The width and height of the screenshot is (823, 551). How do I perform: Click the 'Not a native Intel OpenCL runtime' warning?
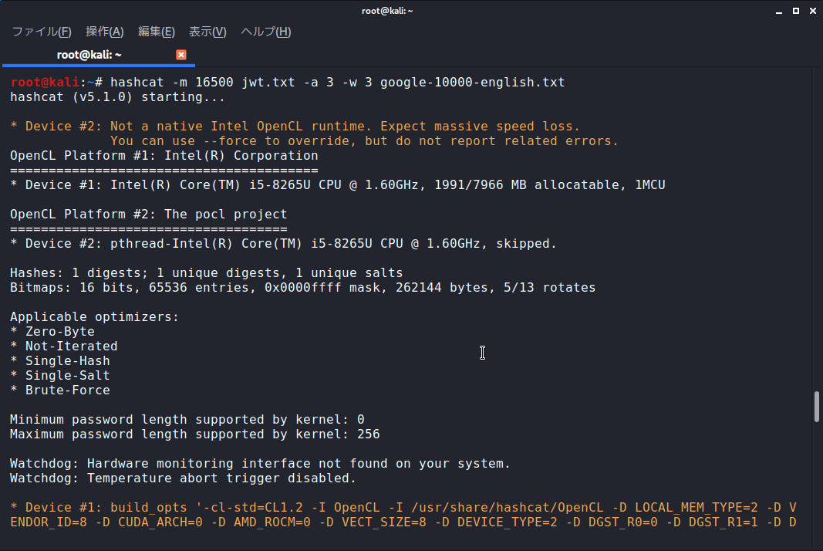click(x=295, y=126)
